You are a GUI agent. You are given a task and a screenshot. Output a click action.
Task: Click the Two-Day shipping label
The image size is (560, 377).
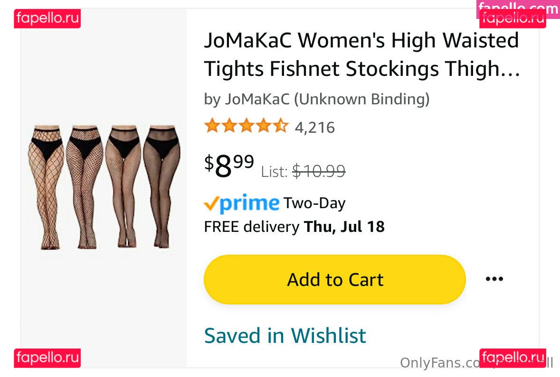tap(314, 203)
